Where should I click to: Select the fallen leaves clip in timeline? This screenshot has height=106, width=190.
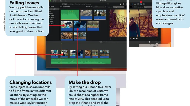point(88,54)
